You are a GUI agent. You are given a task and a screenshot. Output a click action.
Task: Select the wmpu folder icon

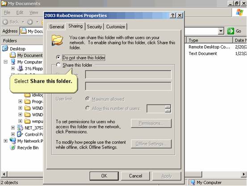27,121
